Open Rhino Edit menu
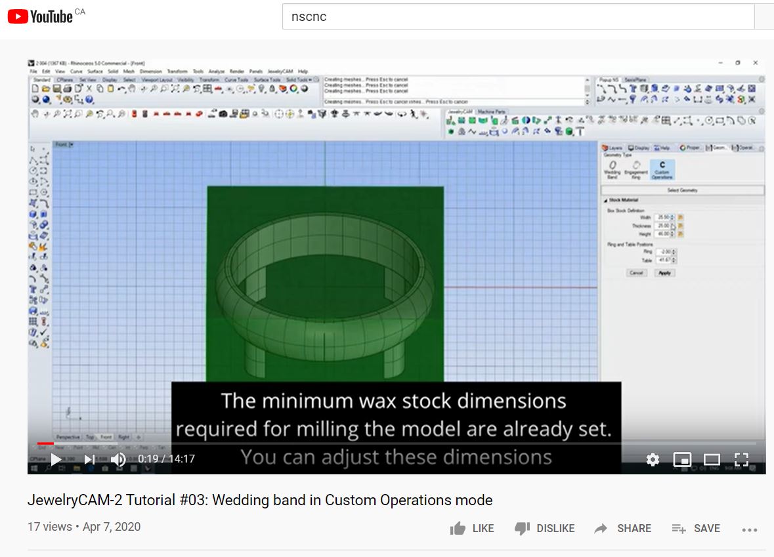774x557 pixels. pyautogui.click(x=46, y=72)
